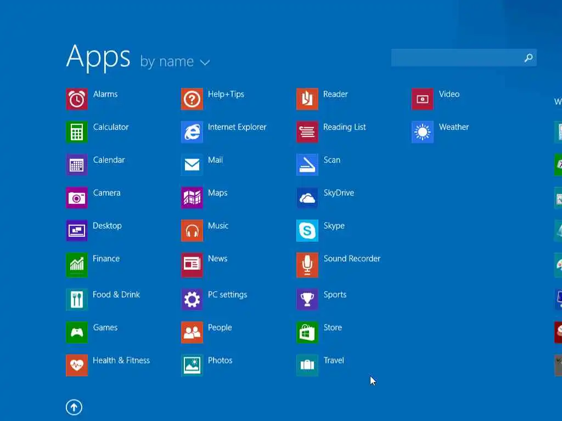Open the Health & Fitness icon
This screenshot has height=421, width=562.
tap(77, 365)
